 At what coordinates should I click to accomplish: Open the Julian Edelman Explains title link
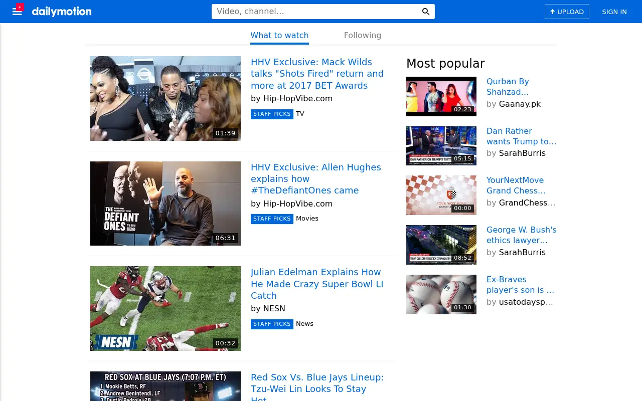[317, 284]
